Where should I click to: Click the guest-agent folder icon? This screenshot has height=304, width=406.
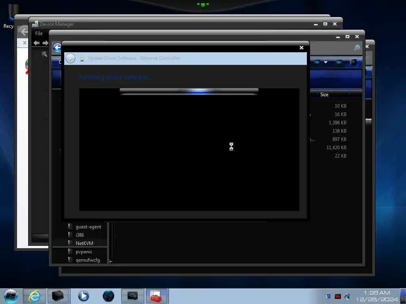point(70,226)
